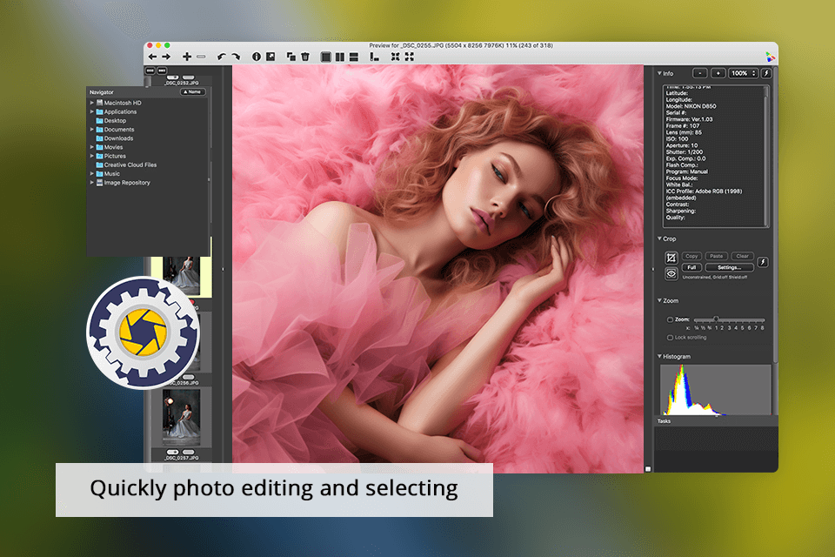This screenshot has height=557, width=835.
Task: Click the Tasks panel label
Action: pos(664,421)
